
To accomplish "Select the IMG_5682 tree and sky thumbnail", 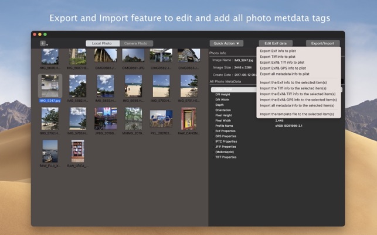I will (x=77, y=86).
